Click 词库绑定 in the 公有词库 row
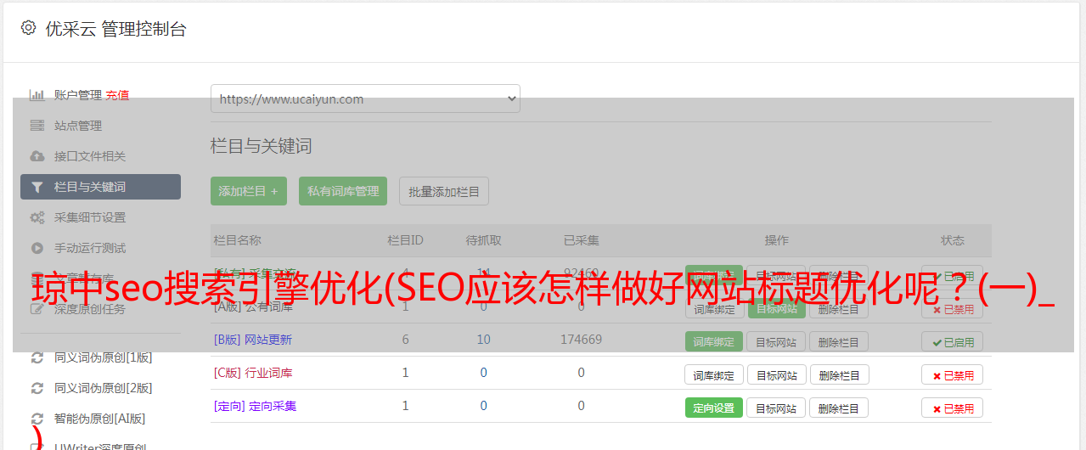Image resolution: width=1086 pixels, height=450 pixels. pos(714,309)
